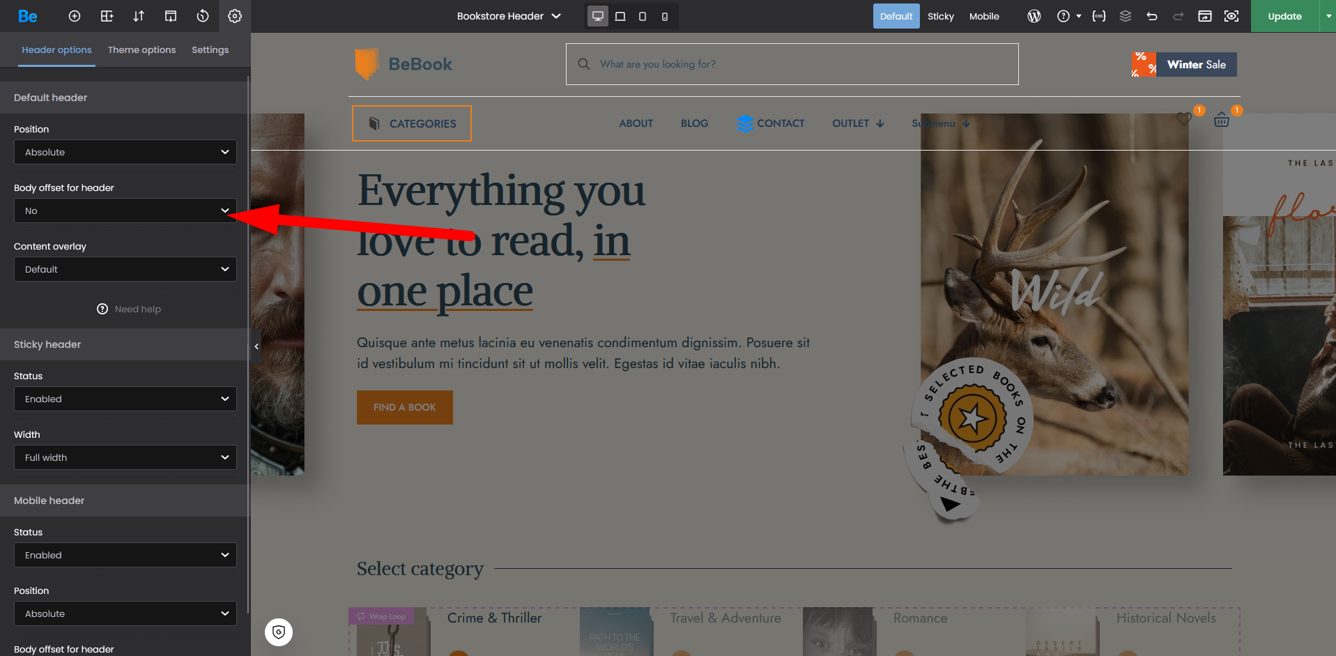
Task: Switch to laptop device view
Action: point(620,16)
